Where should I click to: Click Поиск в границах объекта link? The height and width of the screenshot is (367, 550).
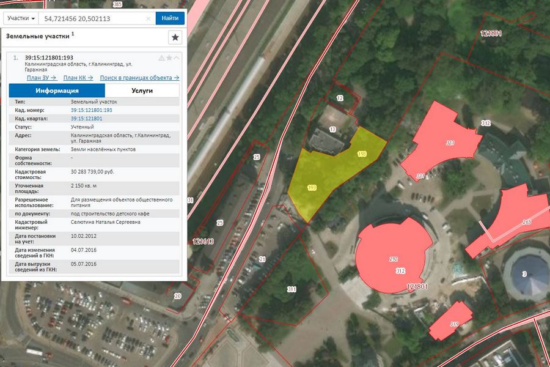[x=139, y=78]
